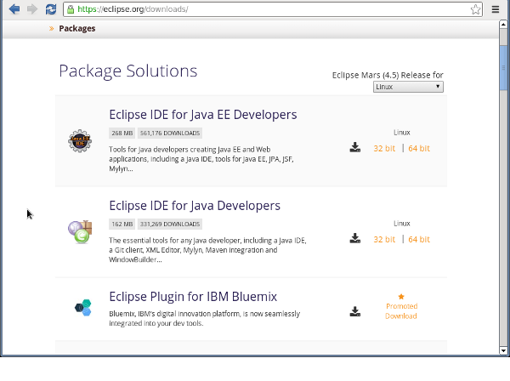Image resolution: width=510 pixels, height=381 pixels.
Task: Click download icon for Java Developers
Action: point(354,238)
